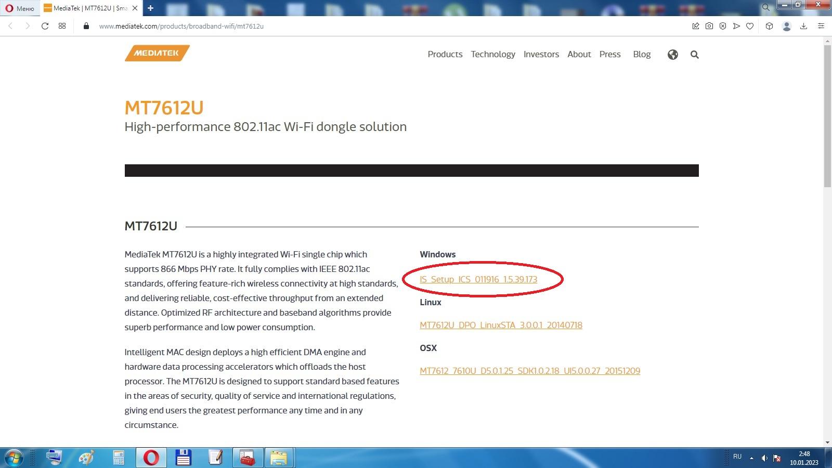Viewport: 832px width, 468px height.
Task: Click the Show desktop button
Action: [828, 458]
